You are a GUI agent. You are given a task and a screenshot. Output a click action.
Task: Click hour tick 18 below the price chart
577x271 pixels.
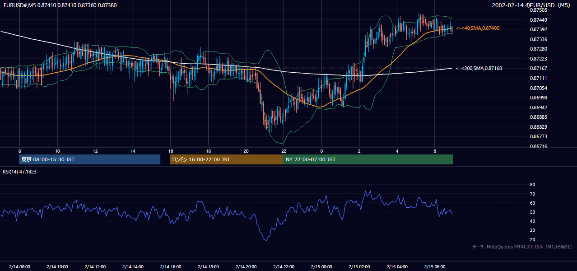click(x=208, y=151)
